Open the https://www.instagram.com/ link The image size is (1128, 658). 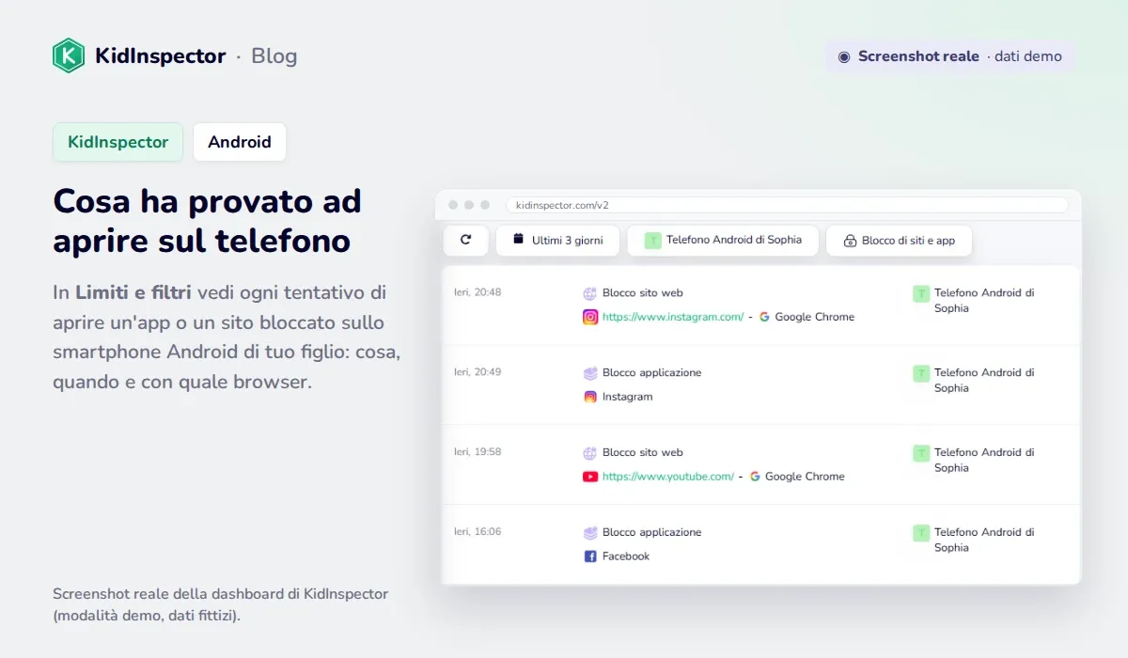673,318
